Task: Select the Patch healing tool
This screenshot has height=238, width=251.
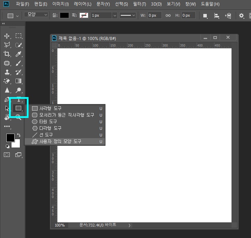Action: pyautogui.click(x=7, y=63)
